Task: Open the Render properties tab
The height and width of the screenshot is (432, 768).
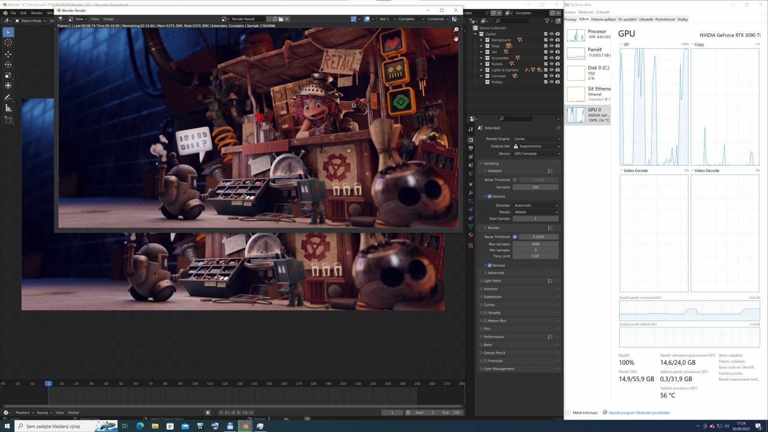Action: tap(471, 140)
